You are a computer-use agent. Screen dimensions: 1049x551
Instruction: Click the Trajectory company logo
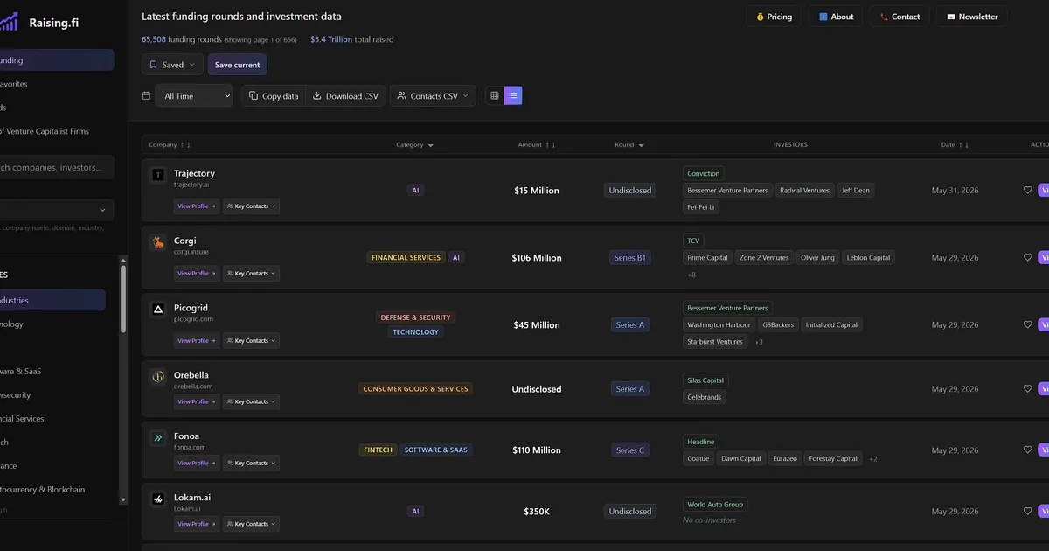click(157, 175)
